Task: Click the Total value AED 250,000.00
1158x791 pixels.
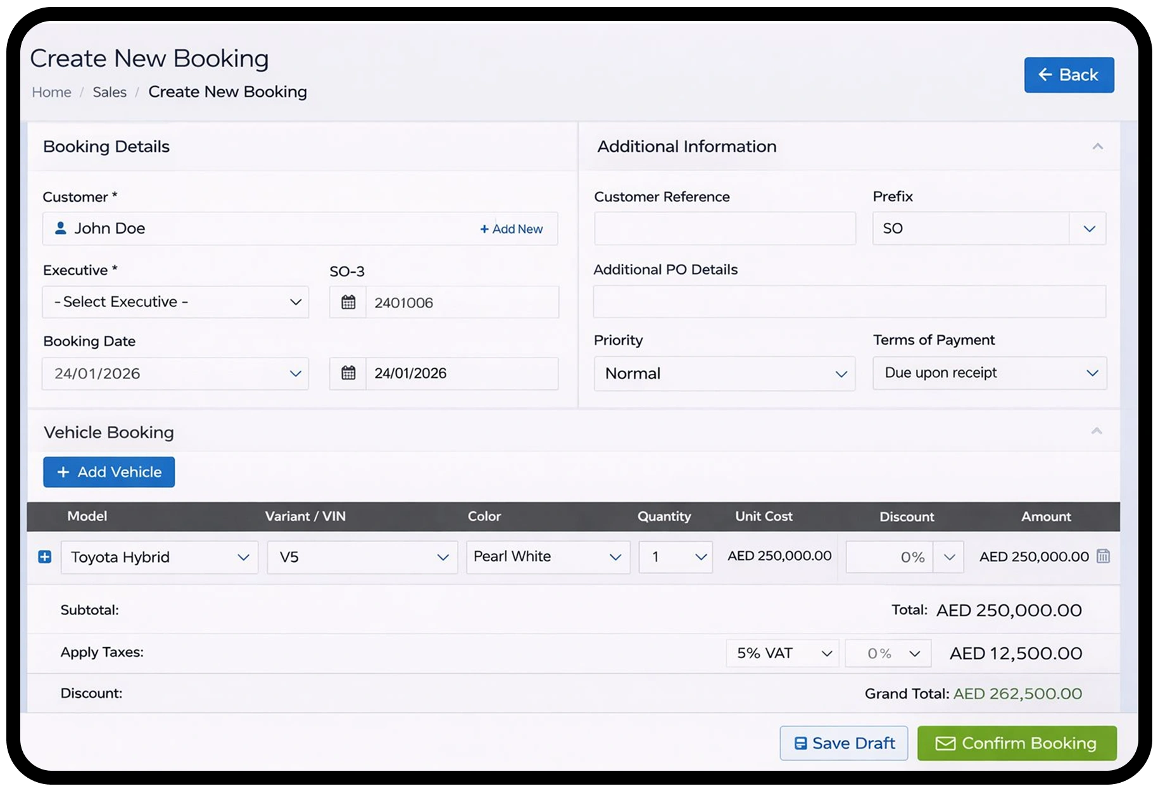Action: click(1009, 610)
